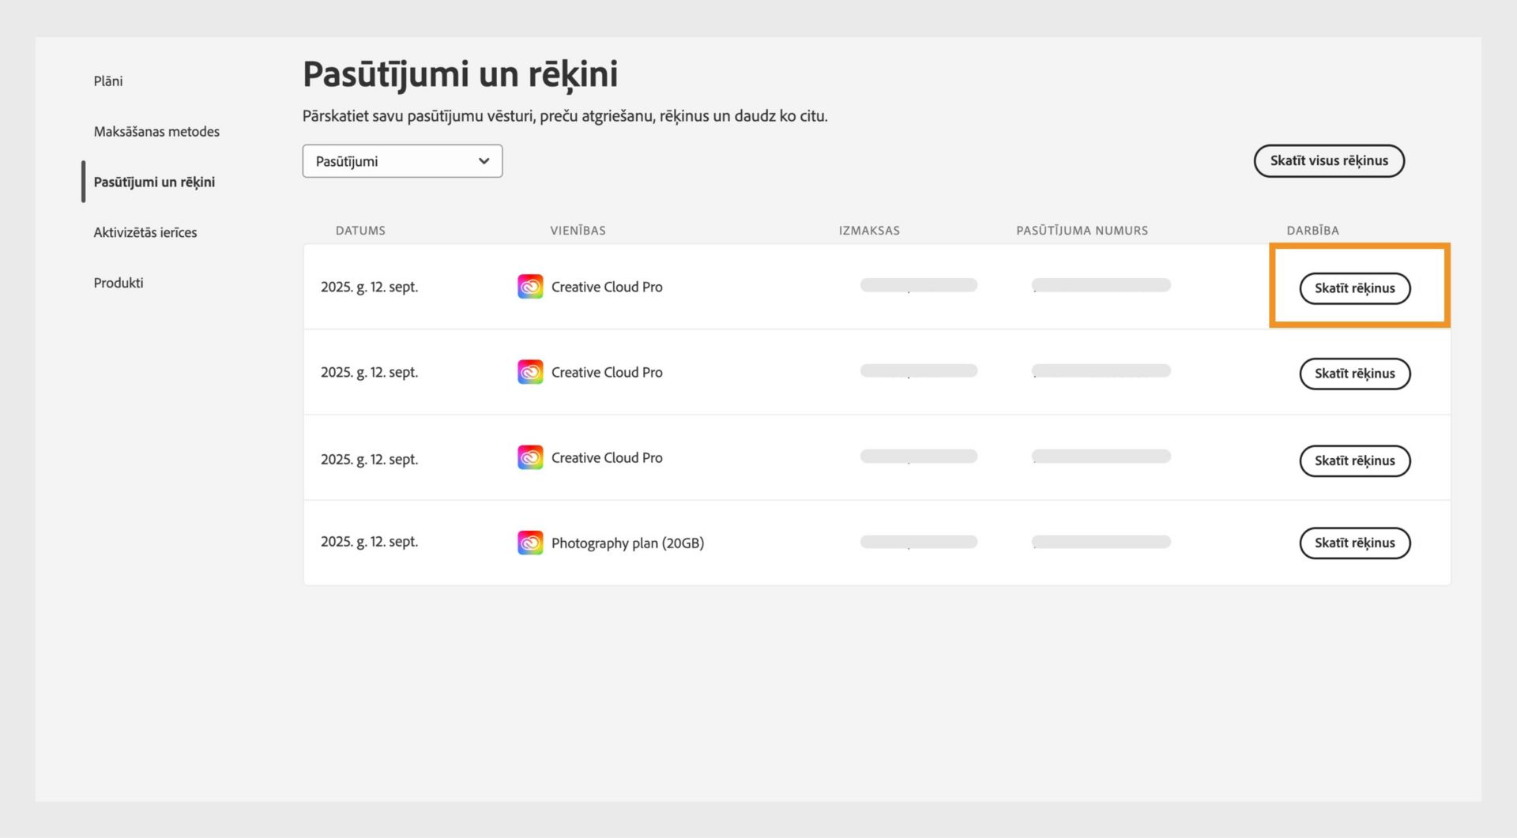Expand the Pasūtījumi dropdown
Viewport: 1517px width, 838px height.
402,161
